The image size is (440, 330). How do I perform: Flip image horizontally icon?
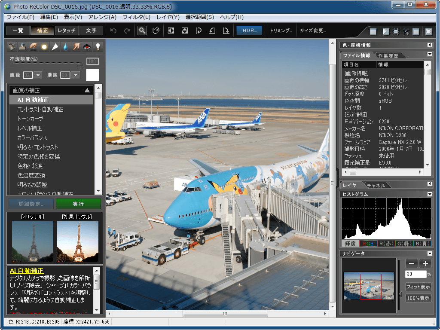pos(171,31)
